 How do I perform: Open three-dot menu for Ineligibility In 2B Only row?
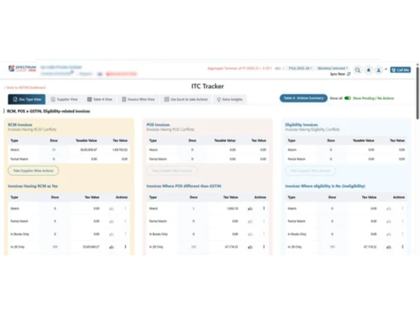[402, 247]
